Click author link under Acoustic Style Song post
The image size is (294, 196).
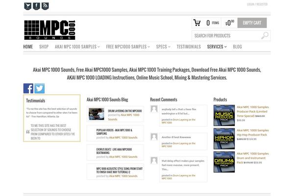[x=123, y=176]
